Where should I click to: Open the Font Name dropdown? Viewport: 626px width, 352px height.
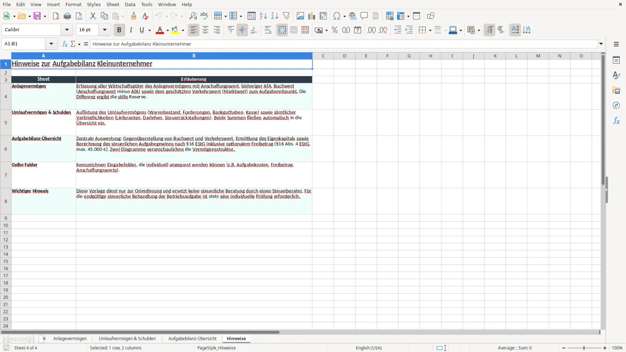[x=67, y=30]
